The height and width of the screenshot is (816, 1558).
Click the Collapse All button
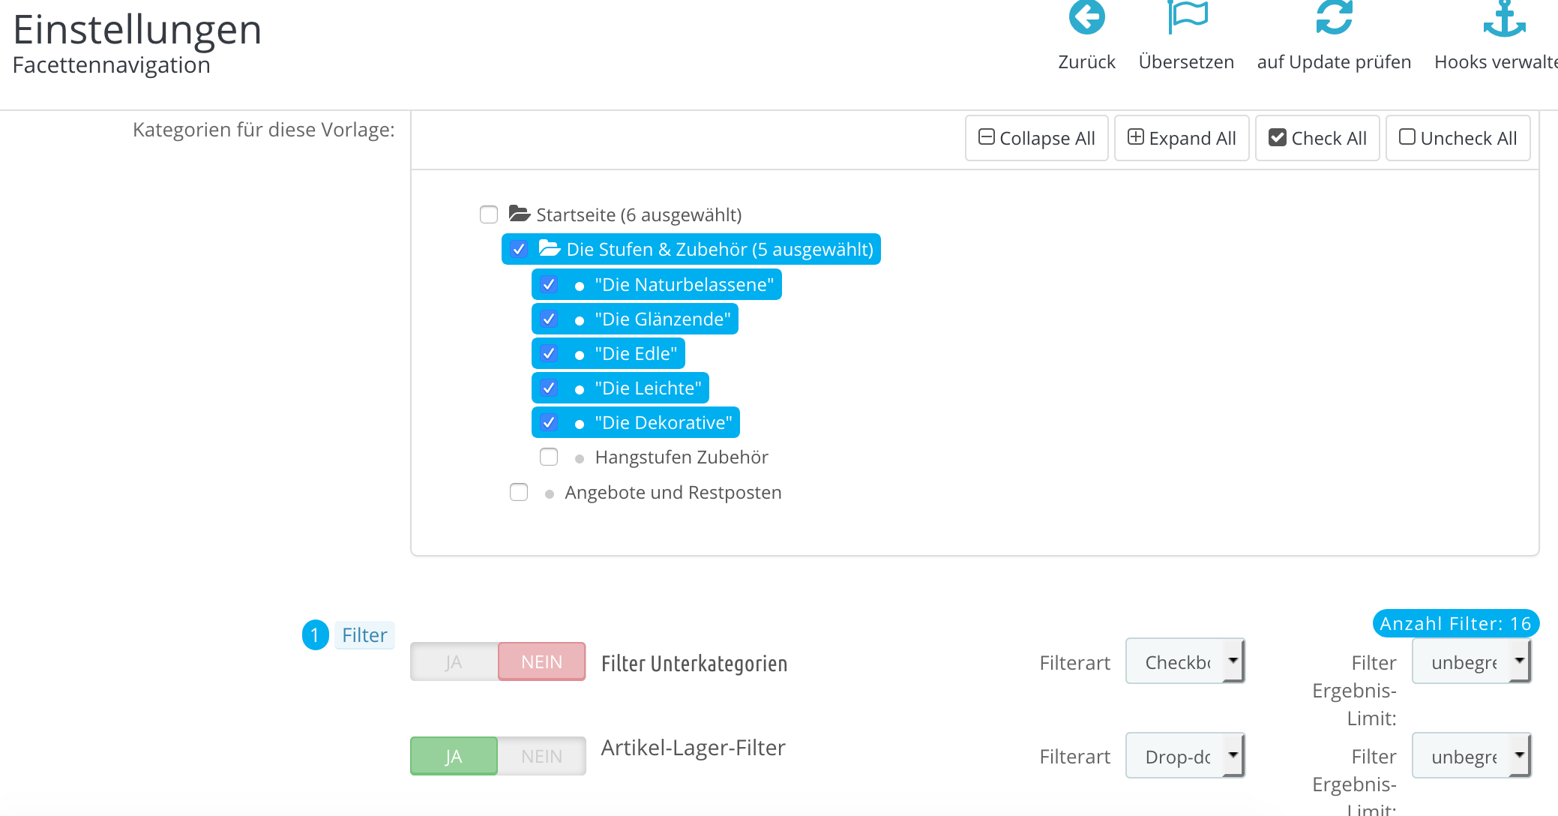point(1036,138)
